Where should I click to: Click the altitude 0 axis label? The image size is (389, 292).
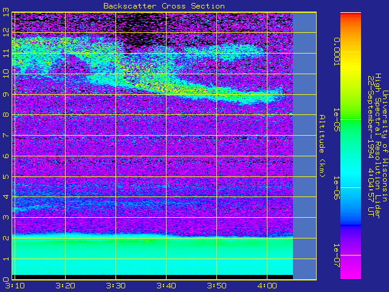coord(6,279)
